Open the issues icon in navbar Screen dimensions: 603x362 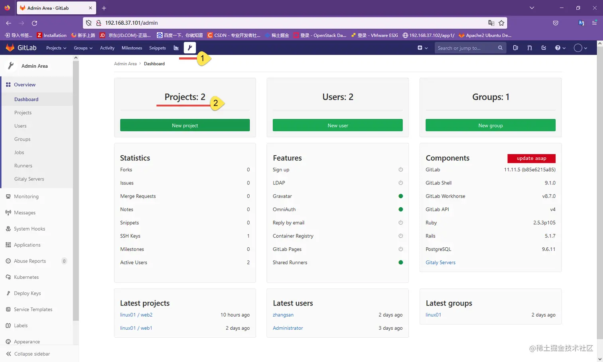pos(515,48)
